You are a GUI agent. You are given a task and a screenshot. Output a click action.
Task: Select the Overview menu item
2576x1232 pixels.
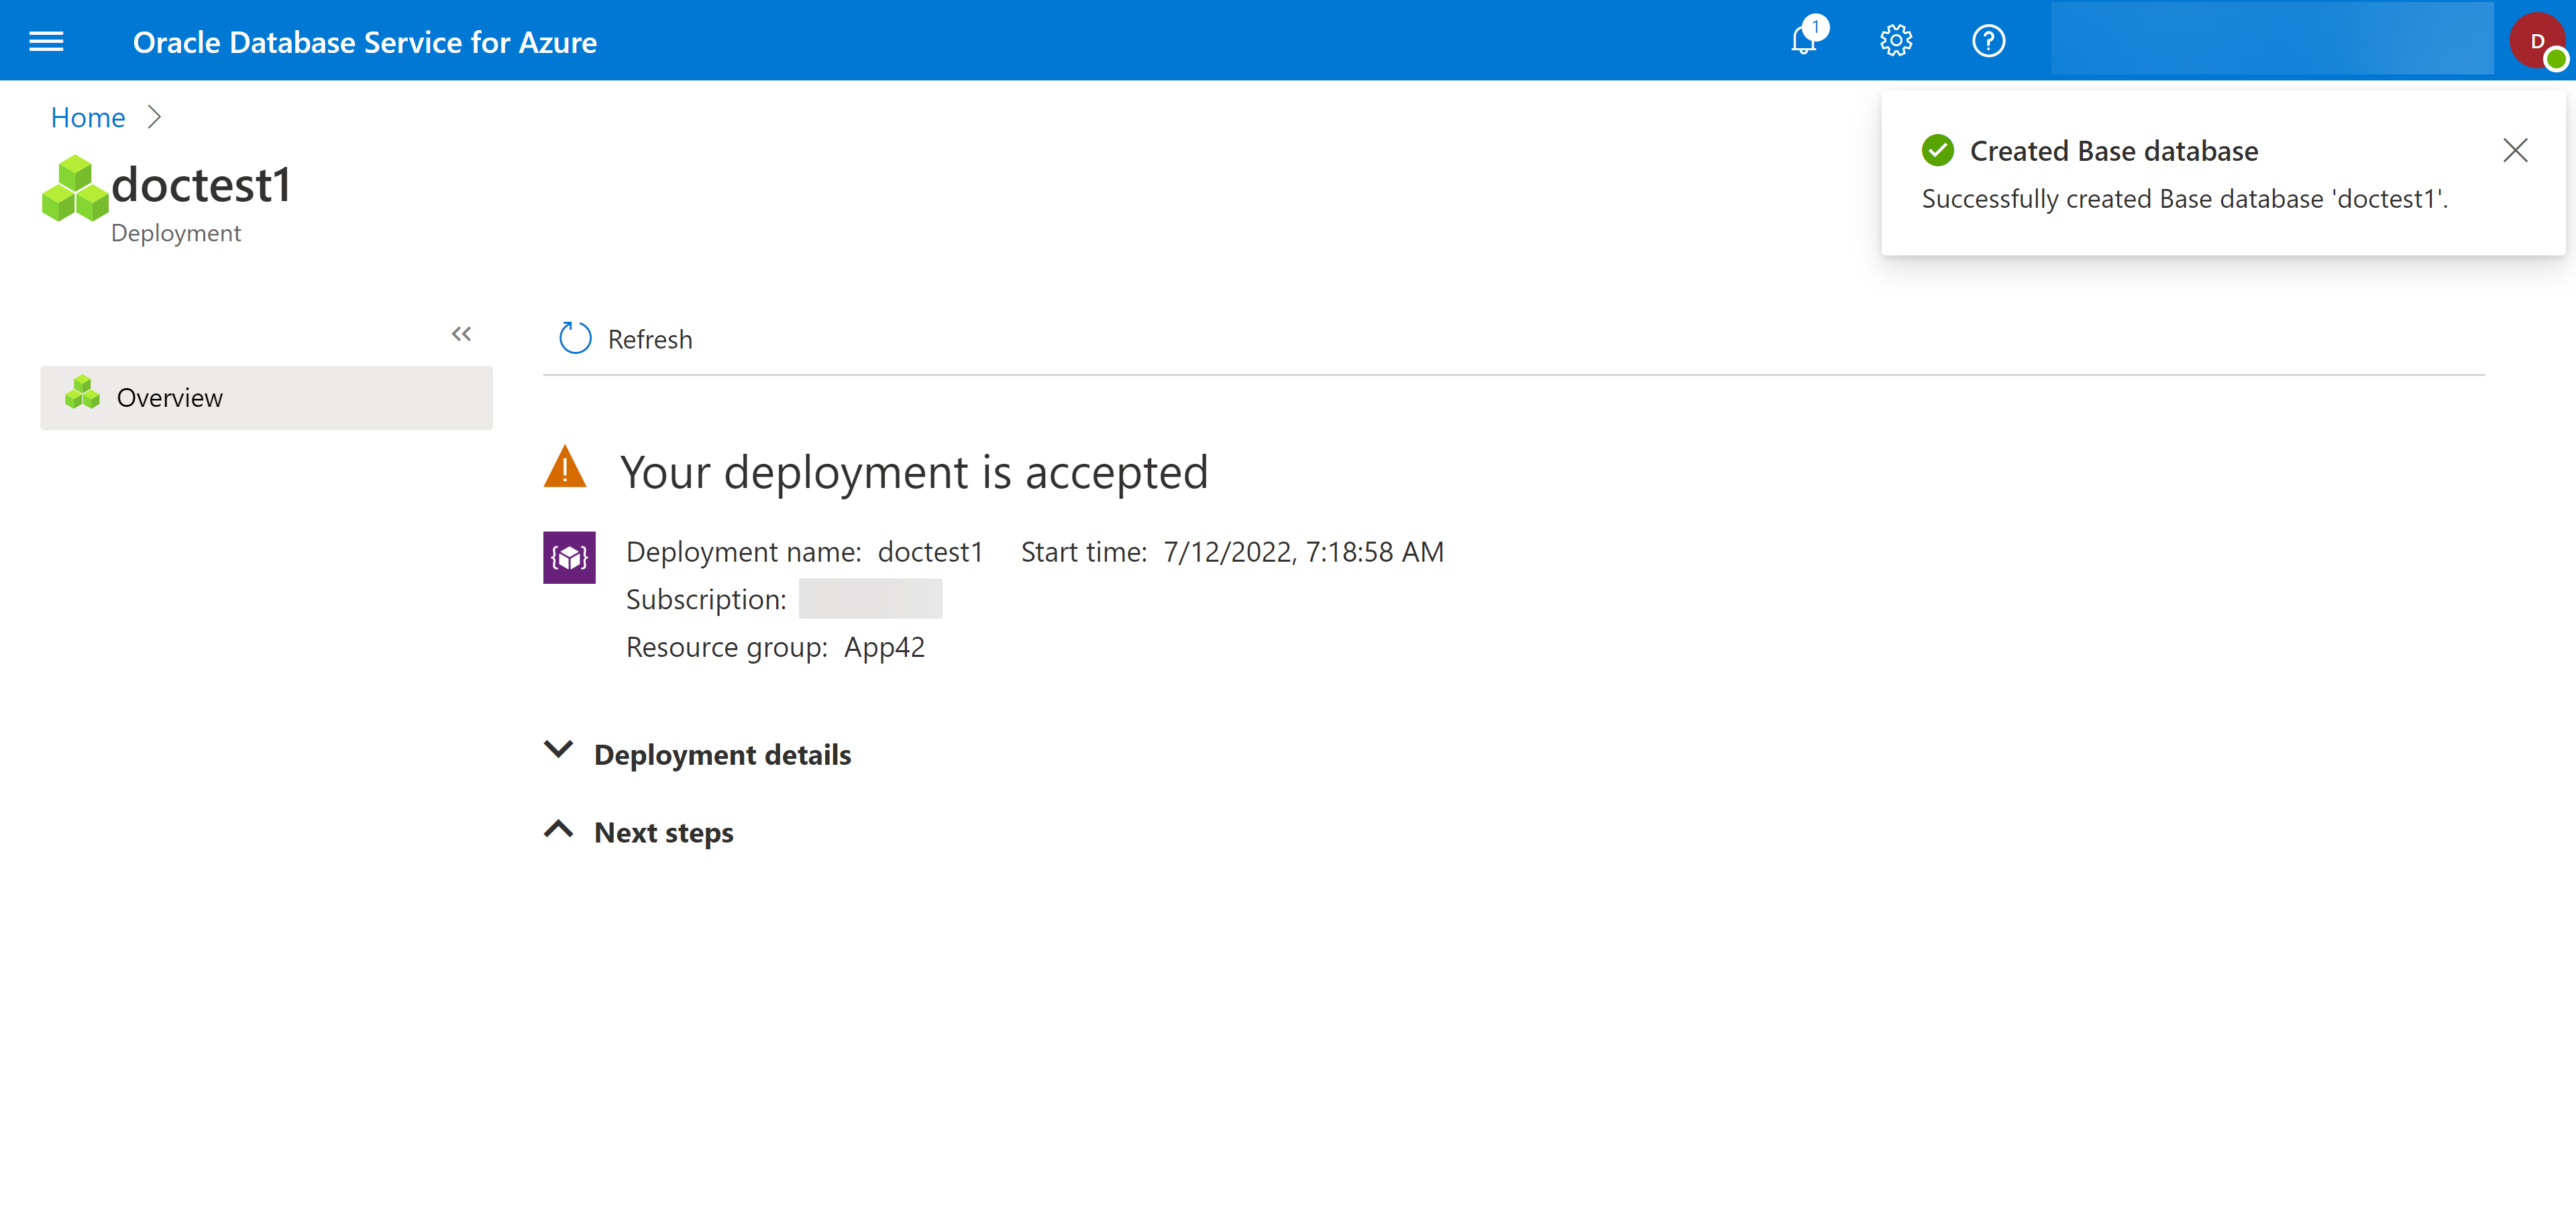pyautogui.click(x=266, y=397)
